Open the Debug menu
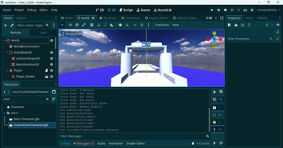Screen dimensions: 283x148 [32, 10]
